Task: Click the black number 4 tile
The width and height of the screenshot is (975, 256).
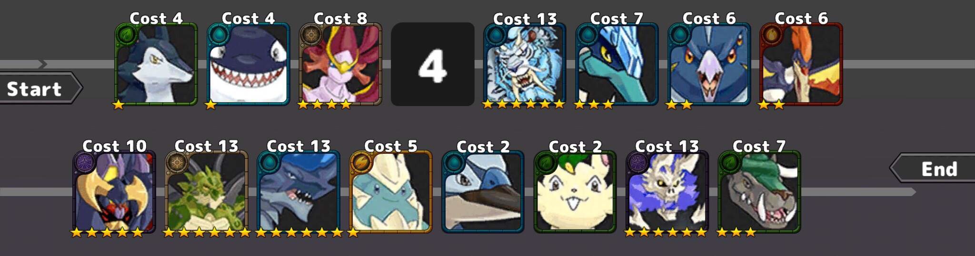Action: click(x=433, y=64)
